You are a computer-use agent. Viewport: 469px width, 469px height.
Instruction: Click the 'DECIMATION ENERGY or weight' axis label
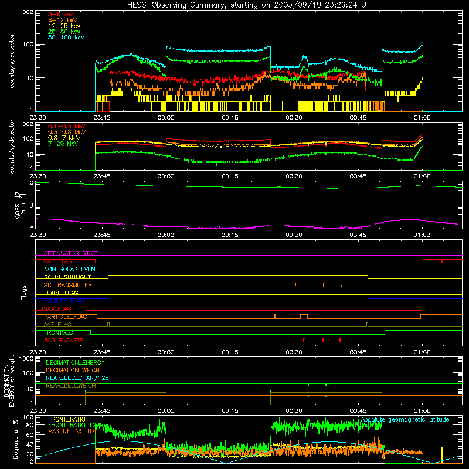[x=9, y=380]
